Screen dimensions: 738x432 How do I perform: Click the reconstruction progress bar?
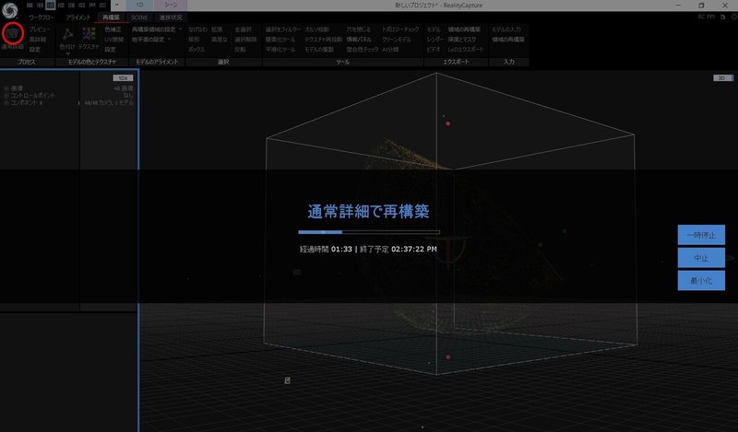click(x=369, y=232)
